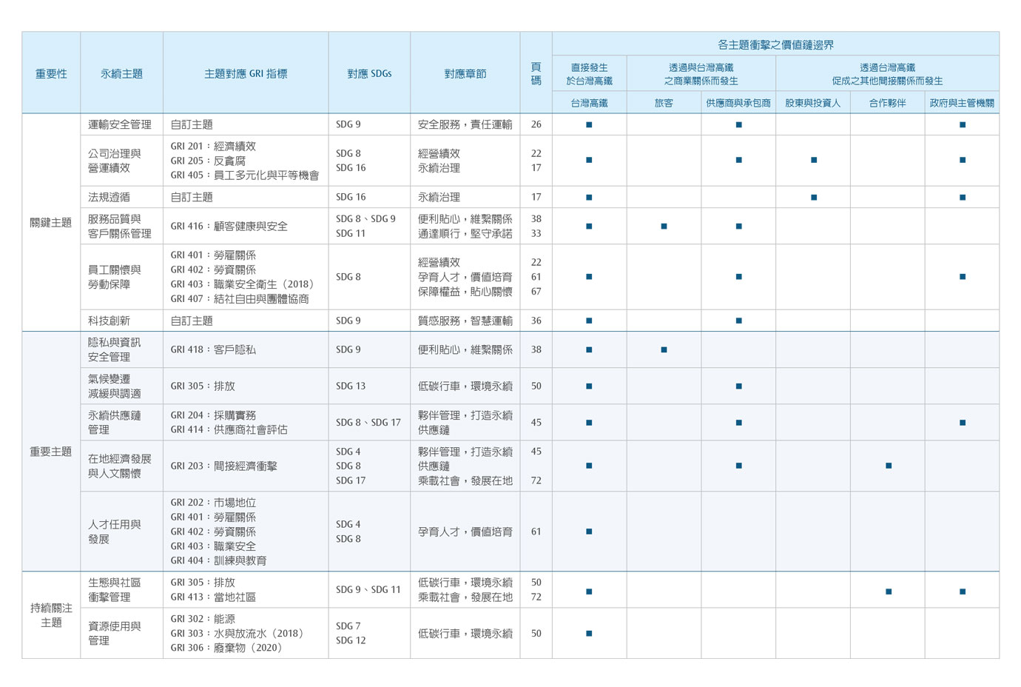The width and height of the screenshot is (1021, 687).
Task: Click 台灣高鐵 marker in 資源使用 row
Action: click(589, 633)
